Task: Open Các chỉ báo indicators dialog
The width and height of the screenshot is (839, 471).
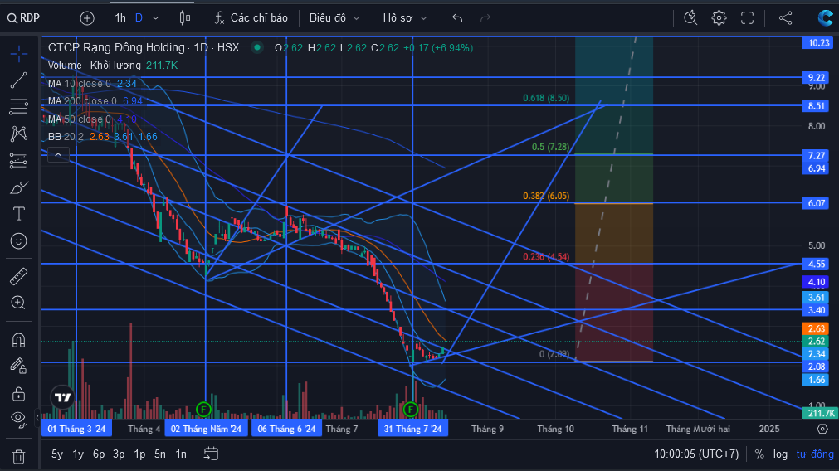Action: (251, 18)
